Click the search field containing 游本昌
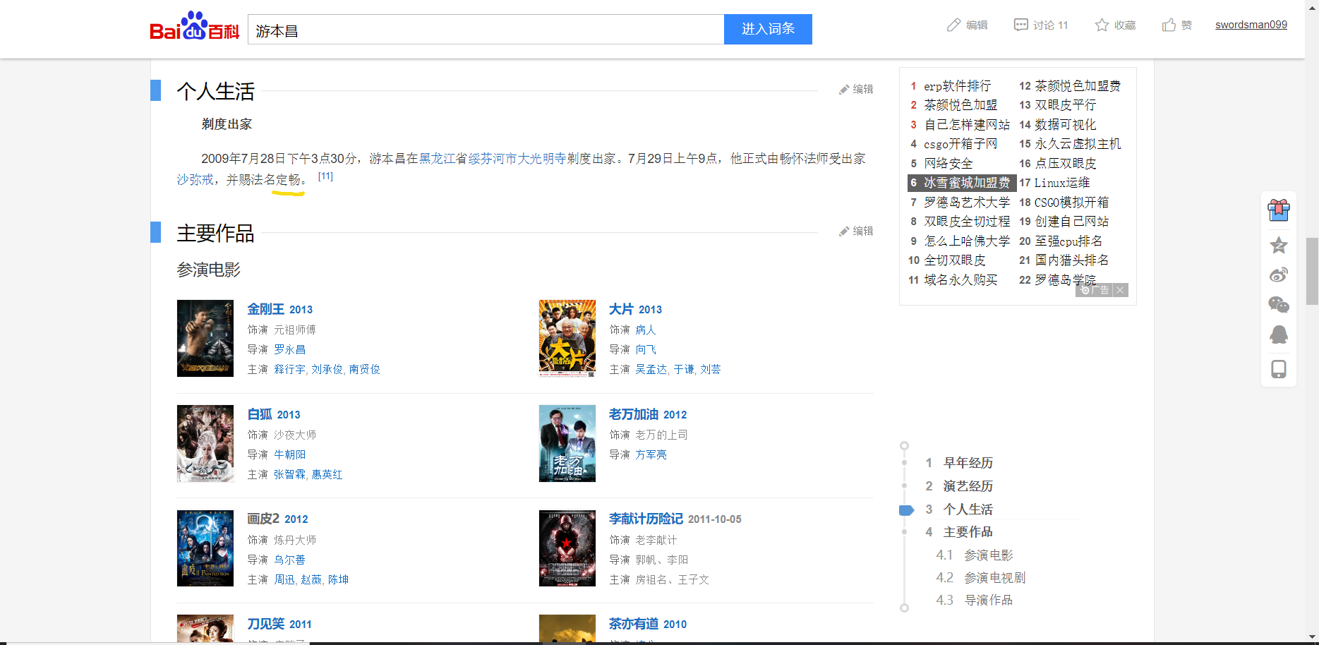The height and width of the screenshot is (645, 1319). tap(486, 30)
